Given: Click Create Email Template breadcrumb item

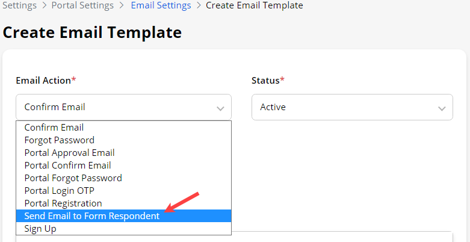Looking at the screenshot, I should click(x=254, y=5).
